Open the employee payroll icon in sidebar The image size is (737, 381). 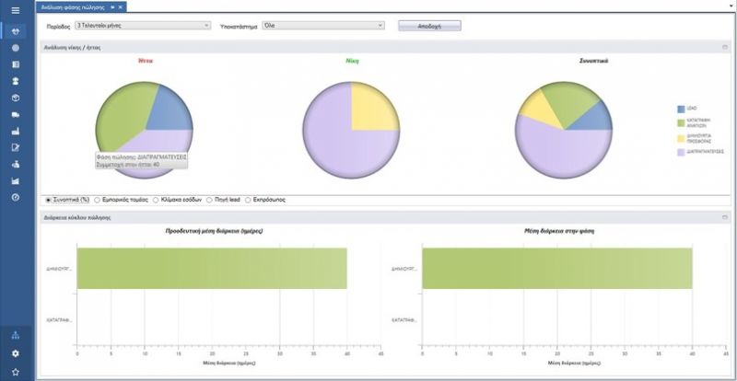(16, 165)
